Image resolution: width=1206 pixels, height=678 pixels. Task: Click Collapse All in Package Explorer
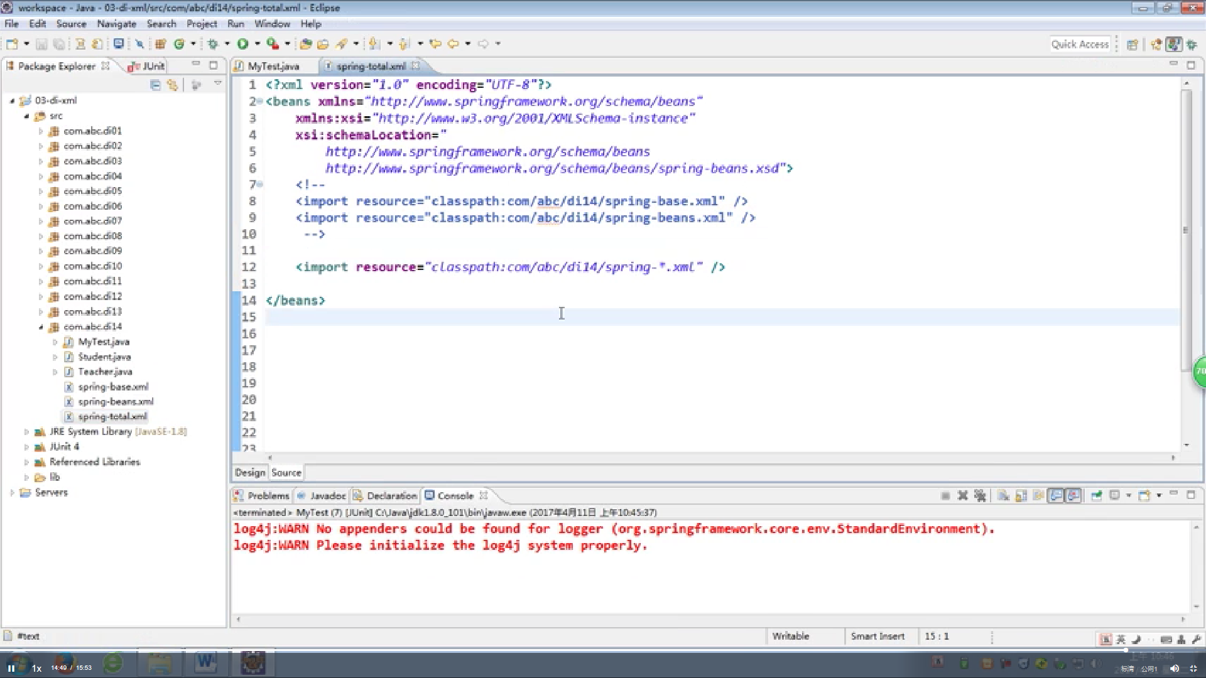[x=156, y=85]
